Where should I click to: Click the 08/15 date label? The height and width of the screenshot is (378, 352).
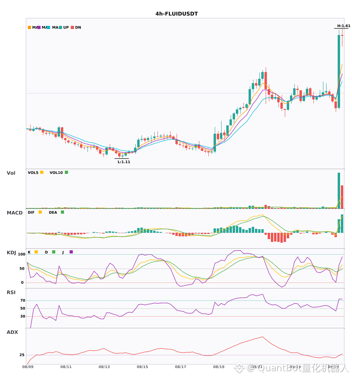coord(142,367)
